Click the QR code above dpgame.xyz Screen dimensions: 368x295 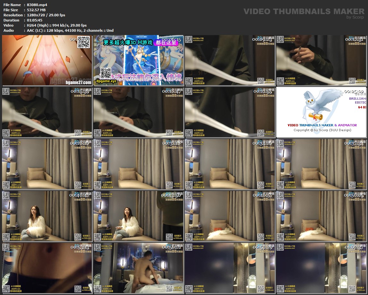tap(106, 73)
